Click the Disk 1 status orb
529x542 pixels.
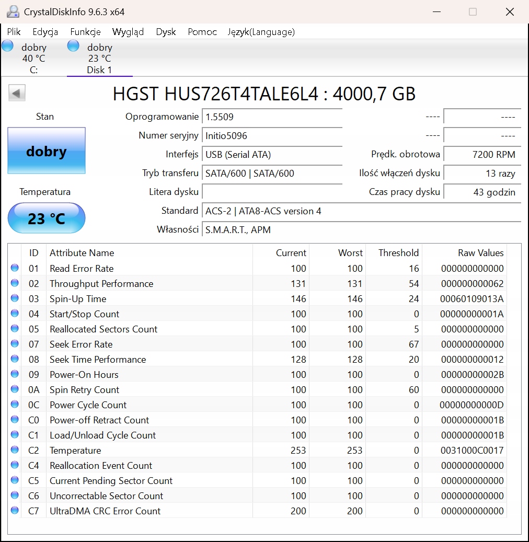[x=73, y=46]
